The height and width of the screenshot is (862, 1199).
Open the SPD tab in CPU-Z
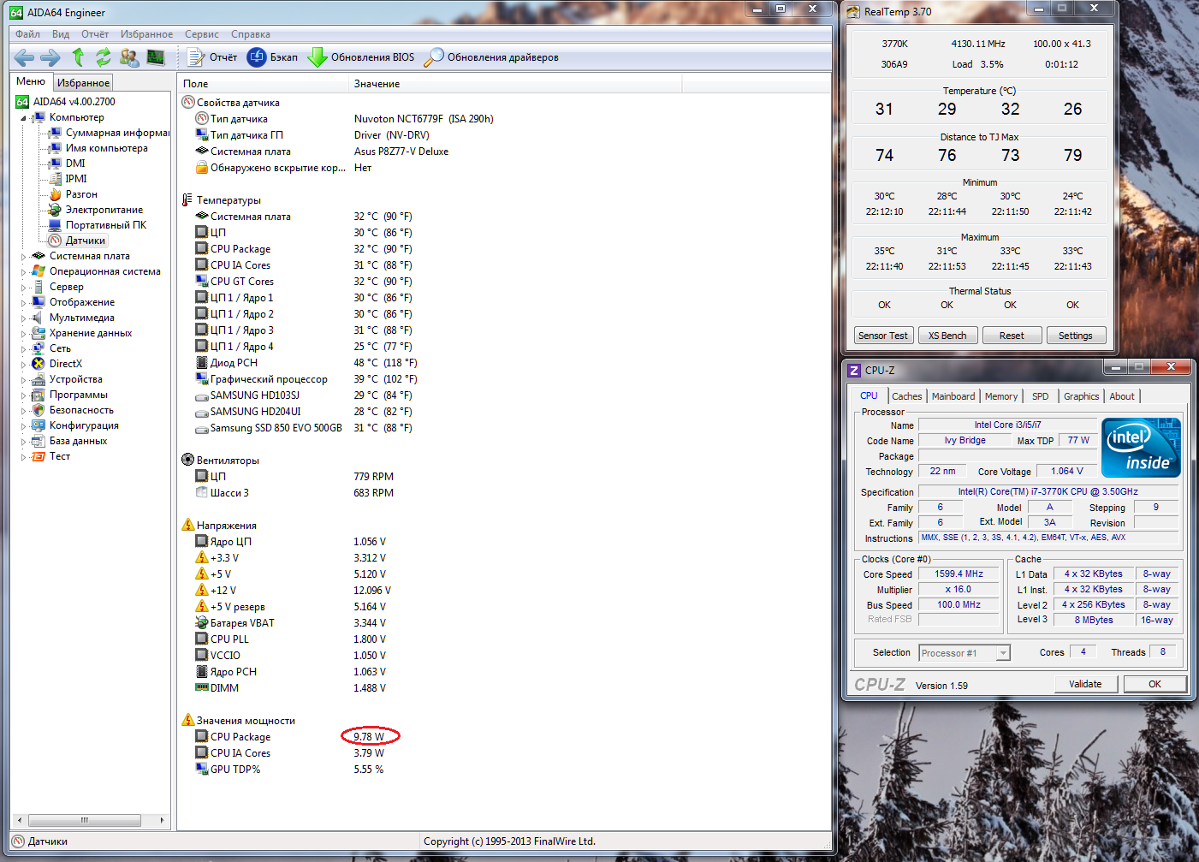point(1041,396)
